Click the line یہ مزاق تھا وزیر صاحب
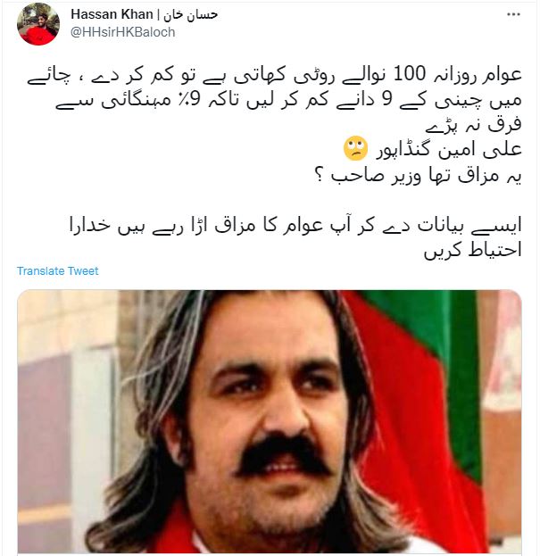Viewport: 540px width, 556px height. (x=418, y=176)
